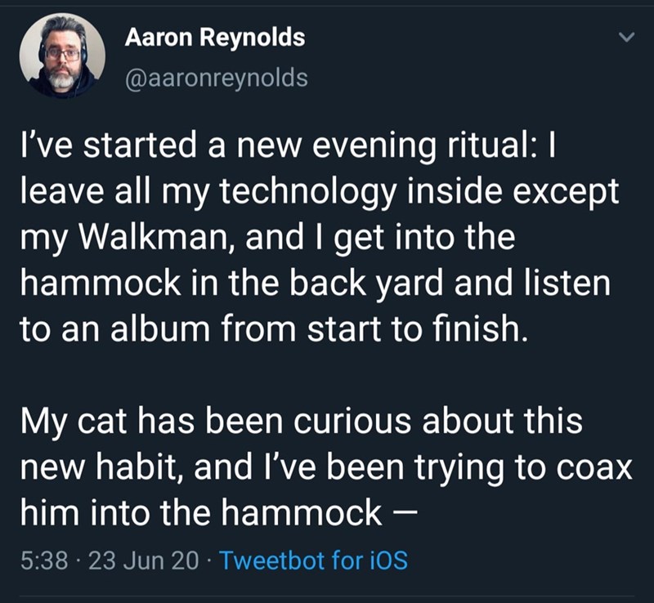Open the tweet options chevron menu
The image size is (654, 603).
[625, 38]
